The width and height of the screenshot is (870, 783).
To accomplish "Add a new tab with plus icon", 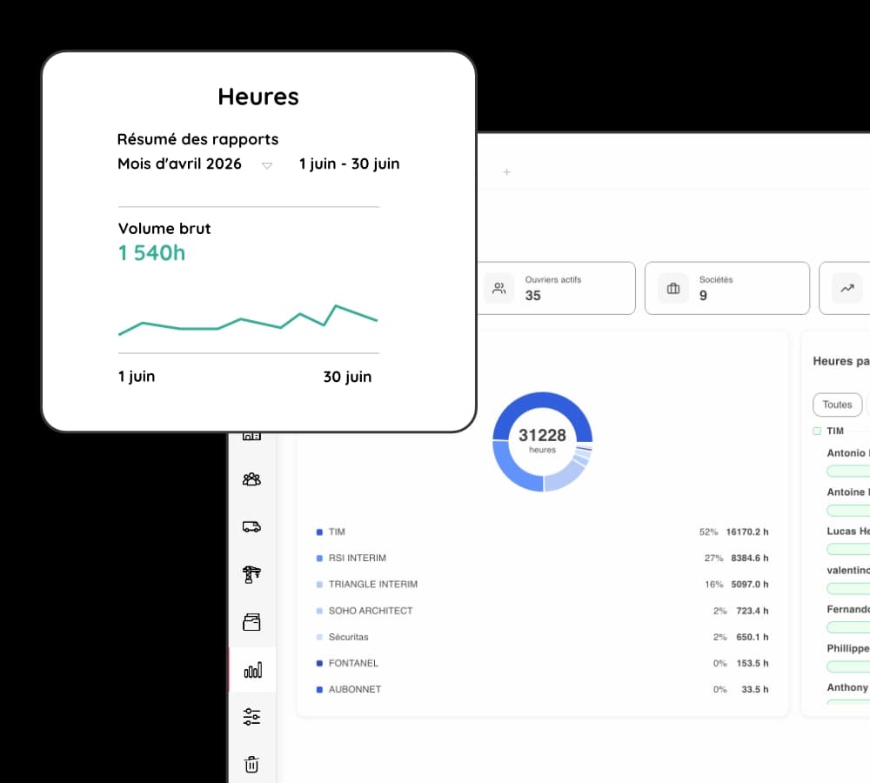I will pyautogui.click(x=506, y=172).
